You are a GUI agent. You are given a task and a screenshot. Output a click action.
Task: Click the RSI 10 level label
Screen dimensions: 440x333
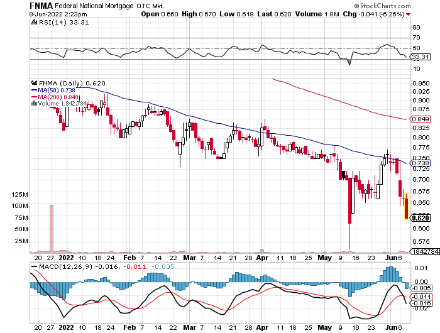point(416,68)
